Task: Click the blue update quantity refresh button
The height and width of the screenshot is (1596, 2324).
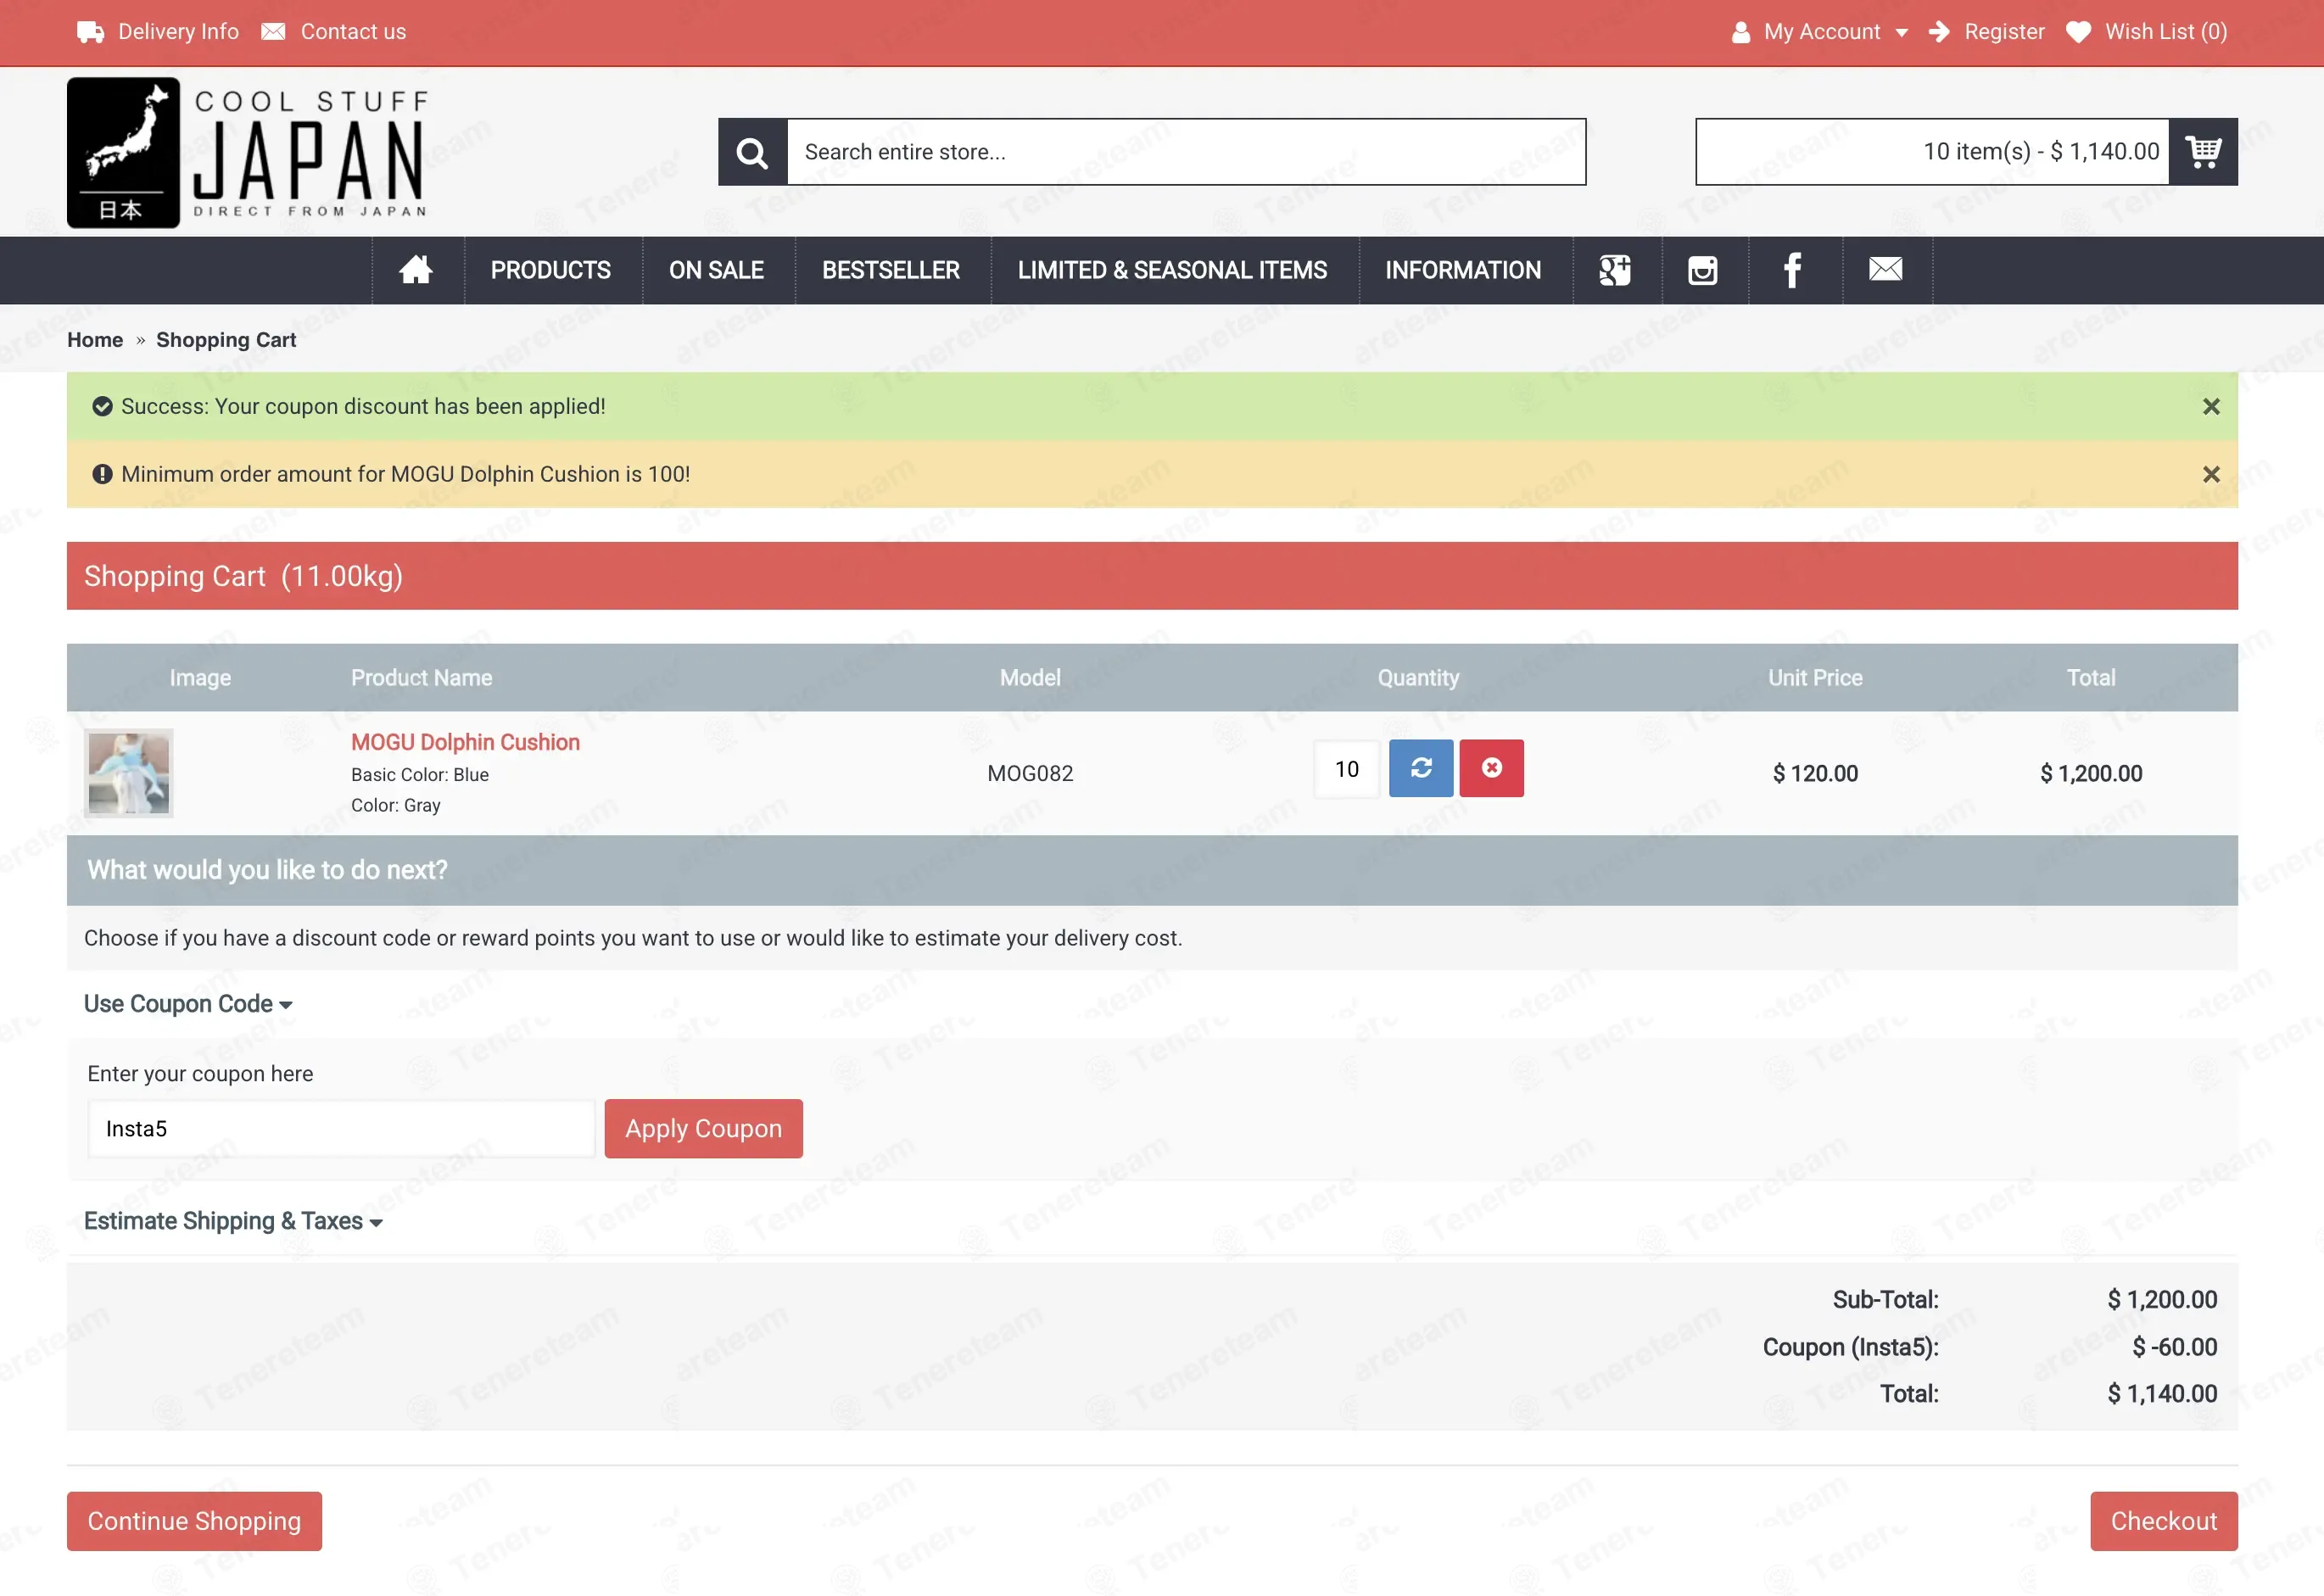Action: point(1421,768)
